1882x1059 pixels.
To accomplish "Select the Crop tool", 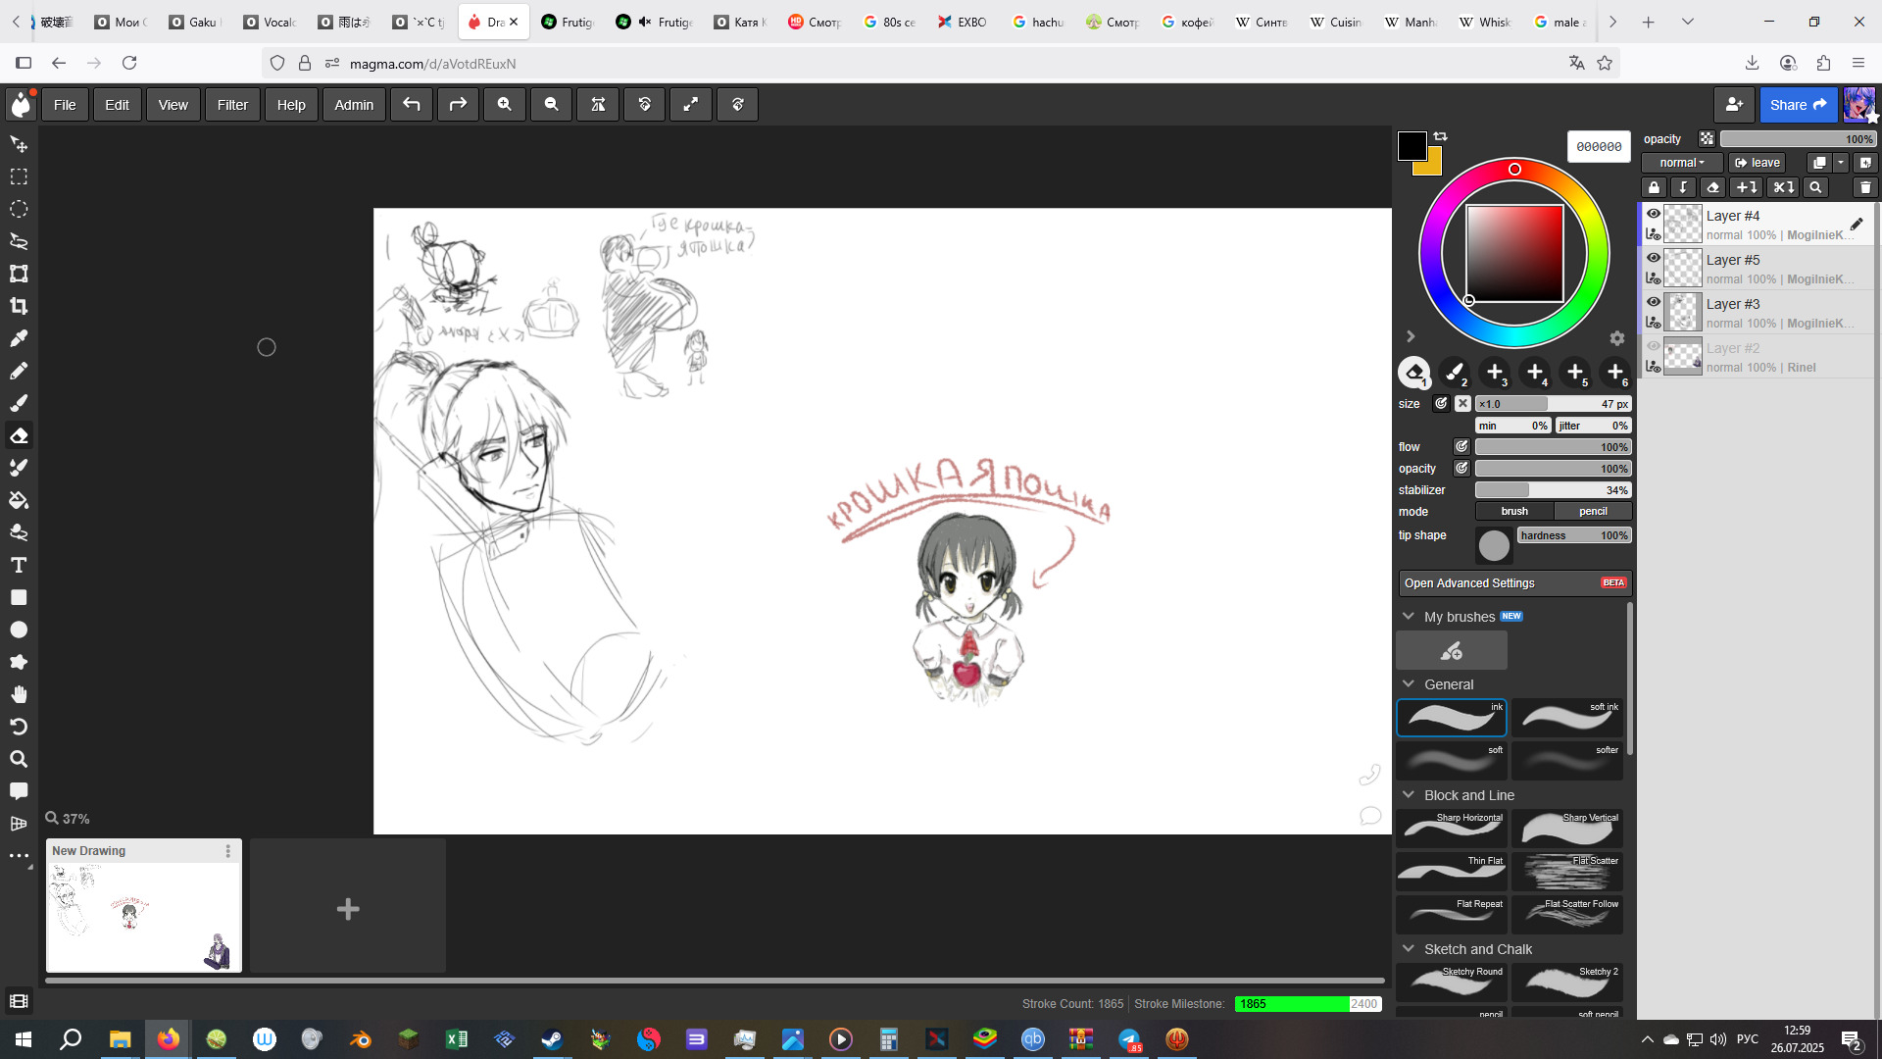I will click(x=19, y=306).
